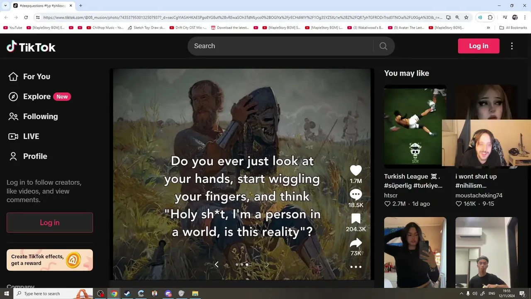Image resolution: width=531 pixels, height=299 pixels.
Task: Click the creator name htscr
Action: 391,195
